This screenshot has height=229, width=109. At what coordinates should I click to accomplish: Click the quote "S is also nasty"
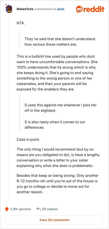pyautogui.click(x=55, y=125)
